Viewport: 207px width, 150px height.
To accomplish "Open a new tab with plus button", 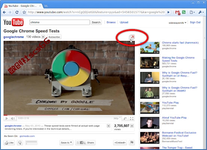I will [x=46, y=6].
